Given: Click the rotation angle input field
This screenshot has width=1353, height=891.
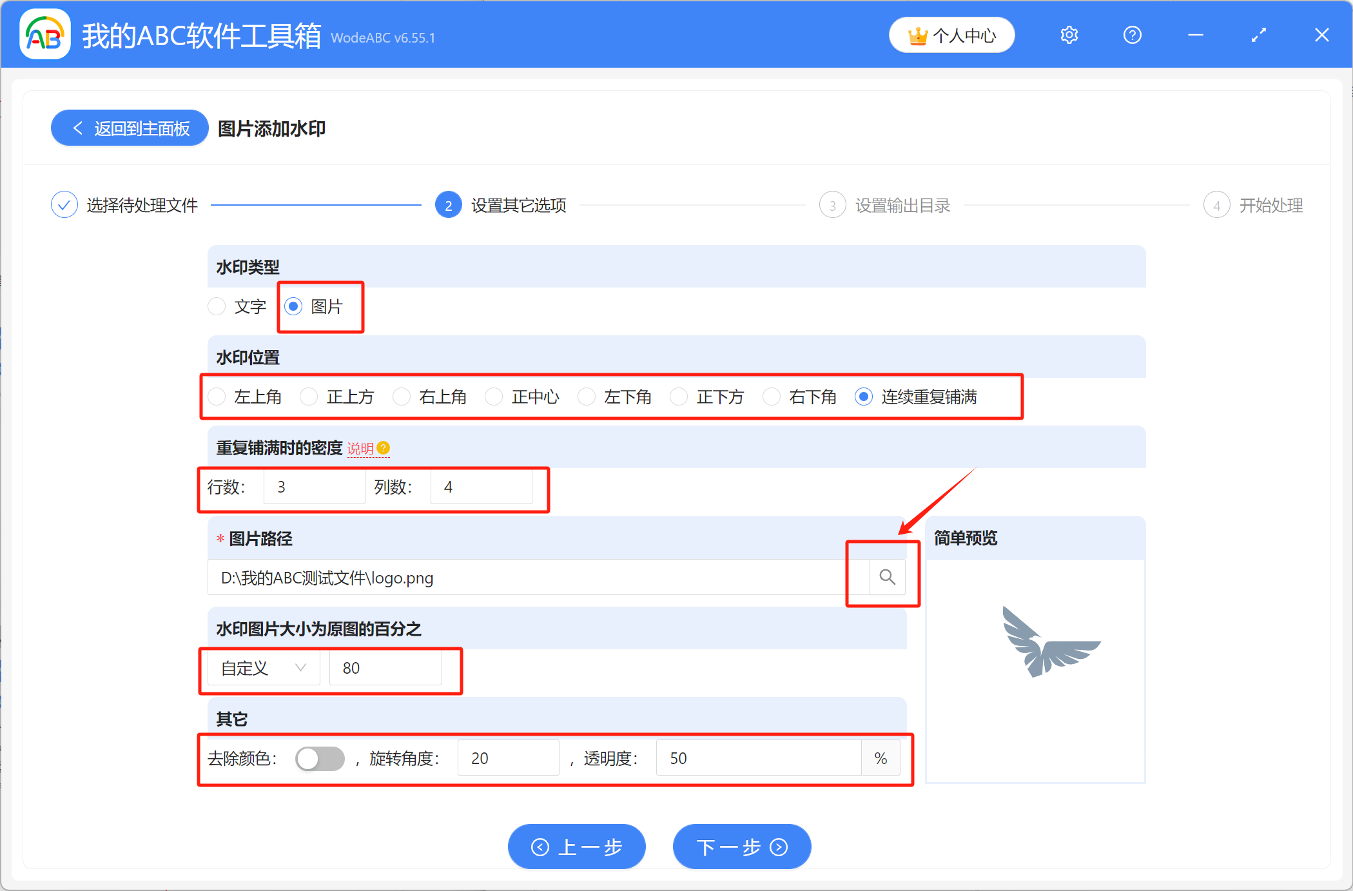Looking at the screenshot, I should point(508,758).
